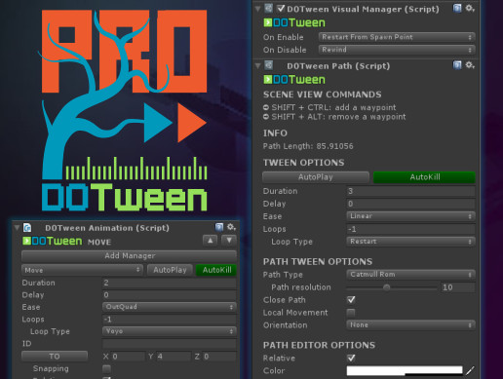Viewport: 503px width, 379px height.
Task: Click the X position field
Action: (x=128, y=357)
